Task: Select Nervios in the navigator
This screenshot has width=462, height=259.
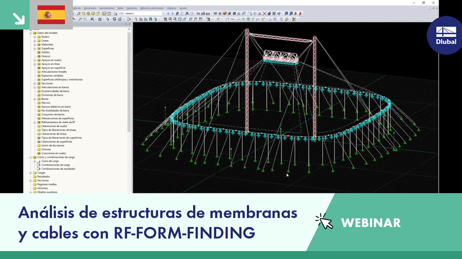Action: click(x=46, y=103)
